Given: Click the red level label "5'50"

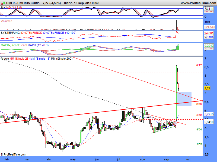Looking at the screenshot, I should click(x=199, y=115).
